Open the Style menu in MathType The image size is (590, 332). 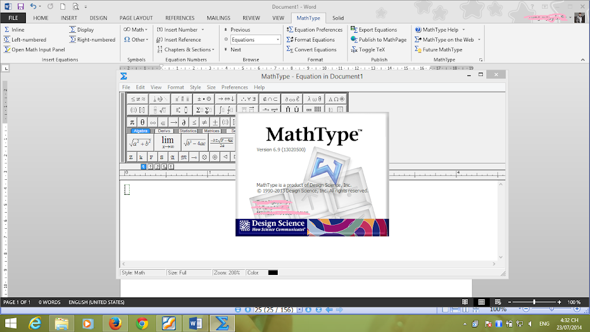(195, 88)
